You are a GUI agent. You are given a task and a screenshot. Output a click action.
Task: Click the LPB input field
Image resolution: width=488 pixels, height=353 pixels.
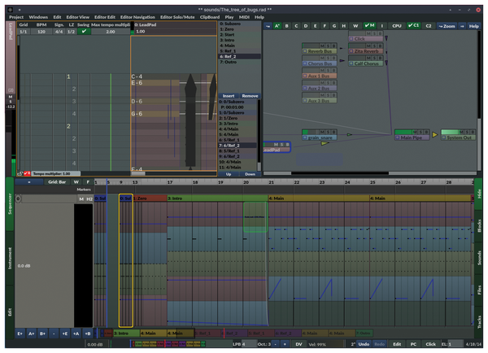pyautogui.click(x=250, y=344)
